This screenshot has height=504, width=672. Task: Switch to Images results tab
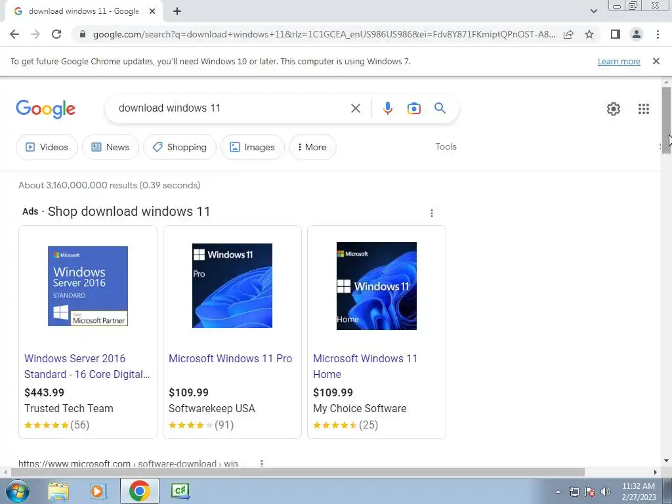253,147
